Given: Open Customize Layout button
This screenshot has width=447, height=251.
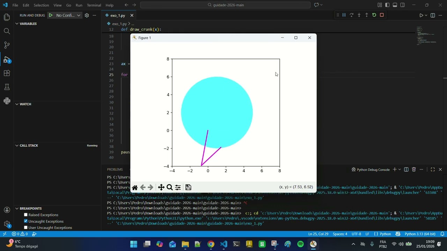Looking at the screenshot, I should (x=380, y=5).
